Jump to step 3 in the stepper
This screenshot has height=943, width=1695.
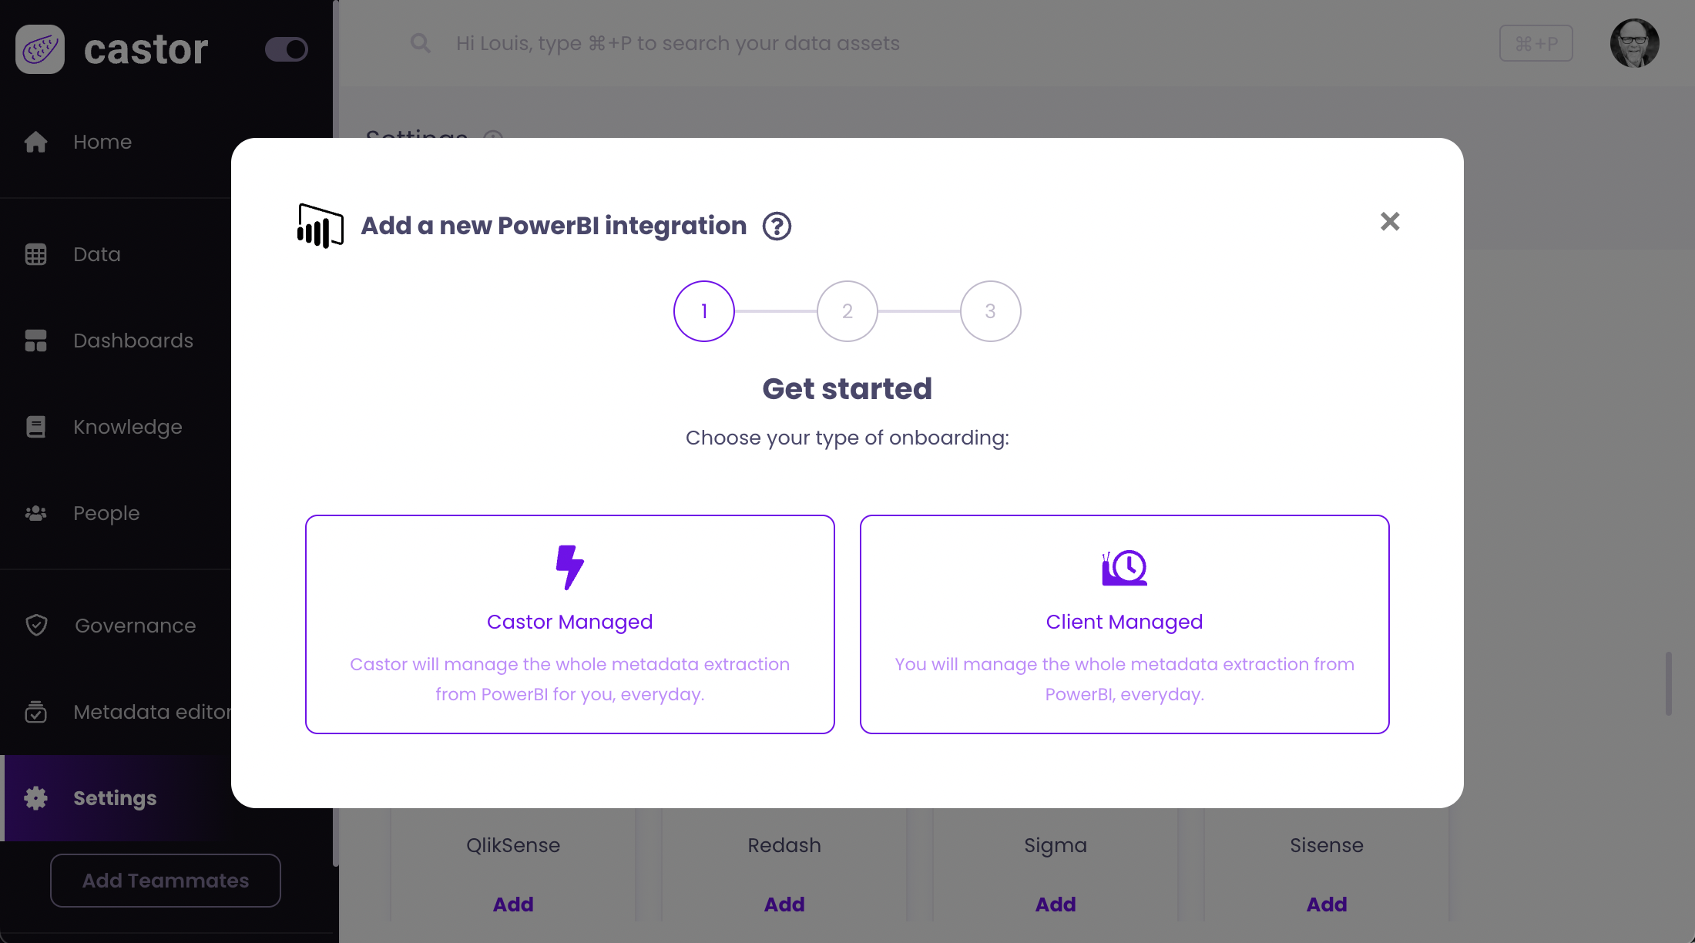991,311
